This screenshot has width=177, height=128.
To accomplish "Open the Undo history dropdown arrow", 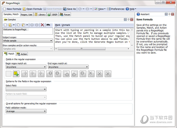I will coord(83,9).
